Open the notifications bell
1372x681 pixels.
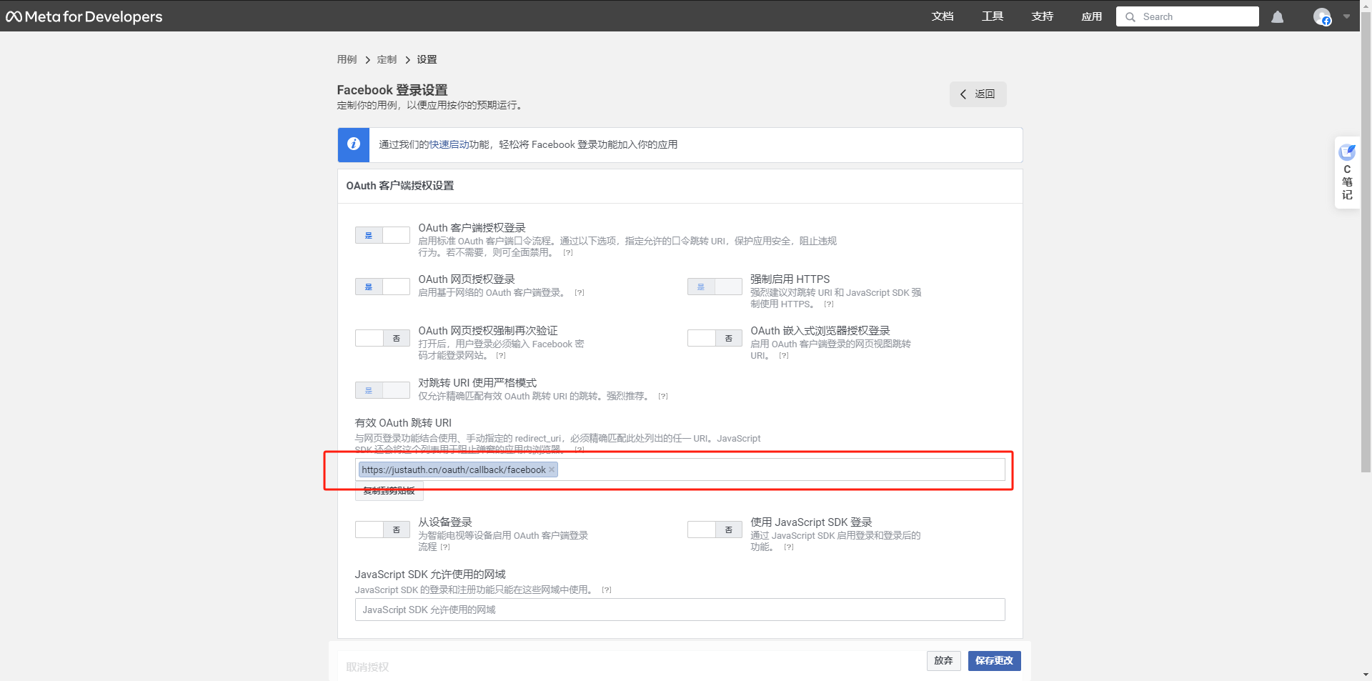1278,16
